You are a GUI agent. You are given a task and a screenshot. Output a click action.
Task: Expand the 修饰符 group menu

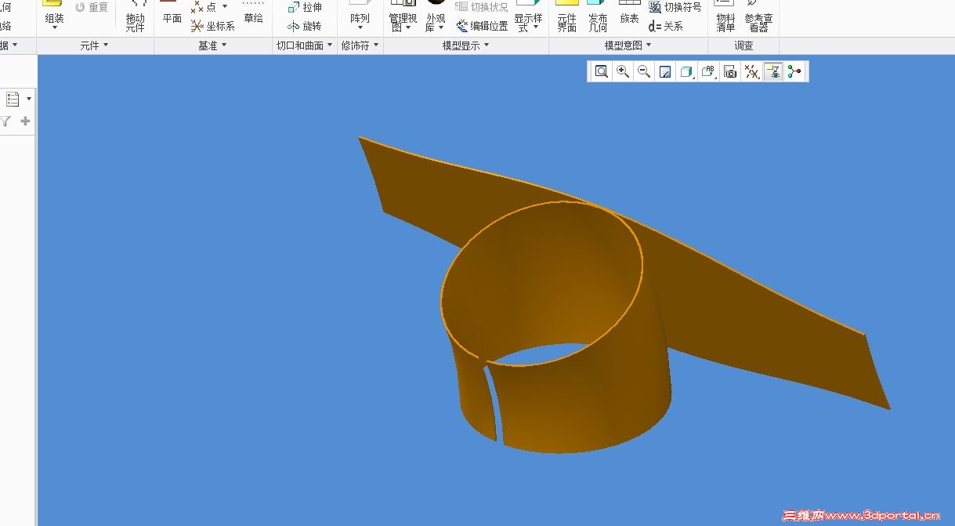360,46
